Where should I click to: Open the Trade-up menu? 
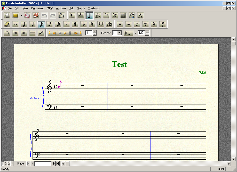point(94,8)
